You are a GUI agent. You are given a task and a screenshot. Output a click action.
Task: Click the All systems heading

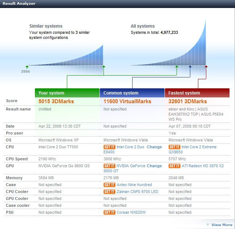142,26
